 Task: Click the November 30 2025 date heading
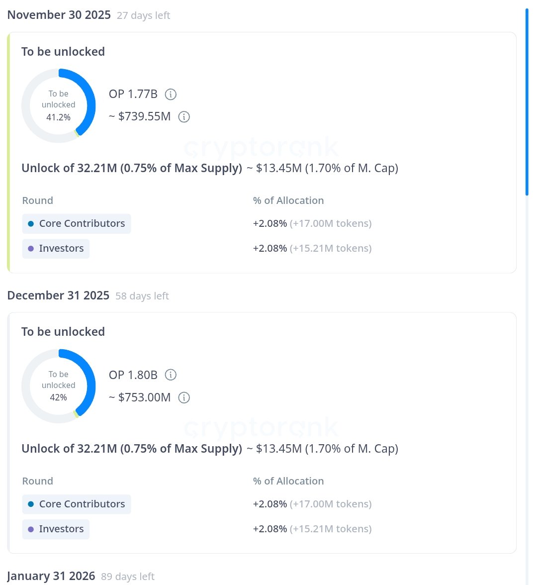coord(59,15)
